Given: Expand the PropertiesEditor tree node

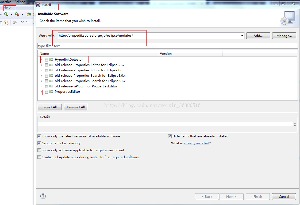Looking at the screenshot, I should pyautogui.click(x=41, y=92).
